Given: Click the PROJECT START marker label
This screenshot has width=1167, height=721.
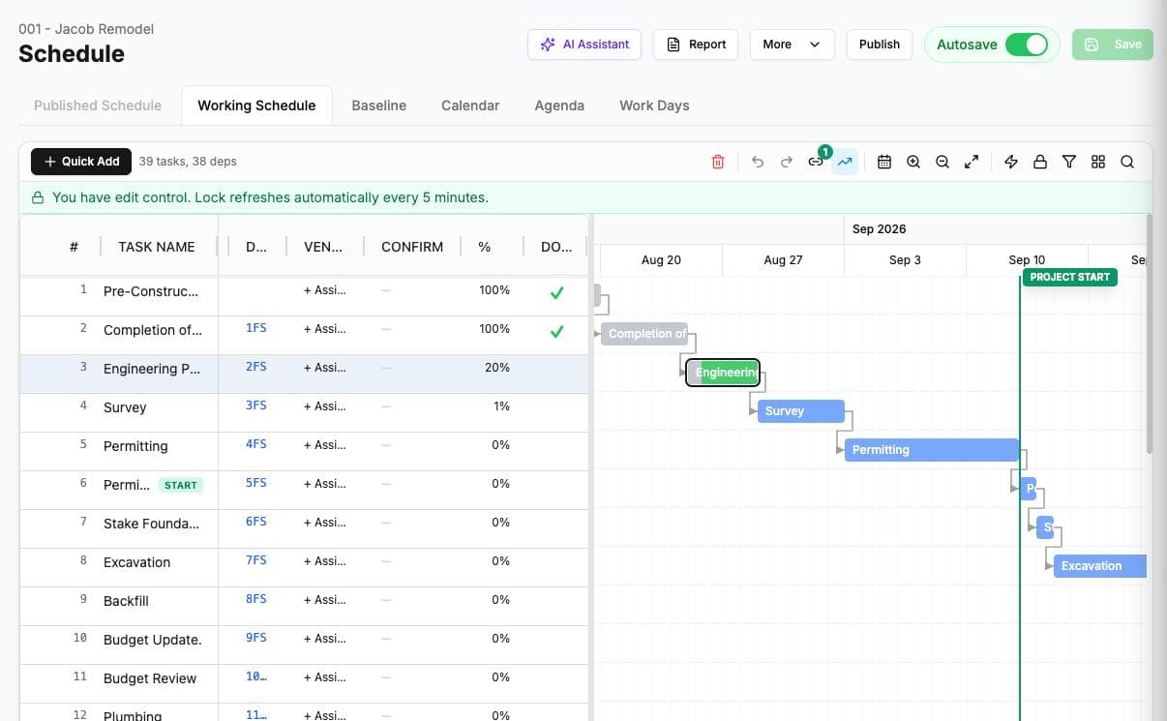Looking at the screenshot, I should pyautogui.click(x=1069, y=277).
